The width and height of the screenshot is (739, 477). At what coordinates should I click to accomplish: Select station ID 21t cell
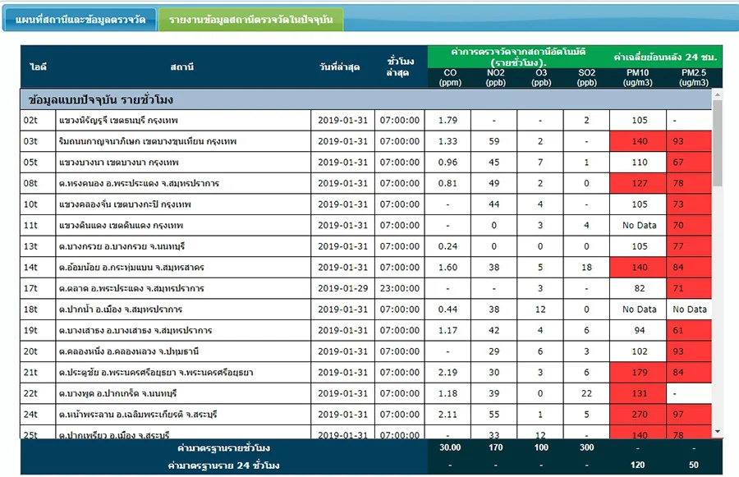click(38, 373)
